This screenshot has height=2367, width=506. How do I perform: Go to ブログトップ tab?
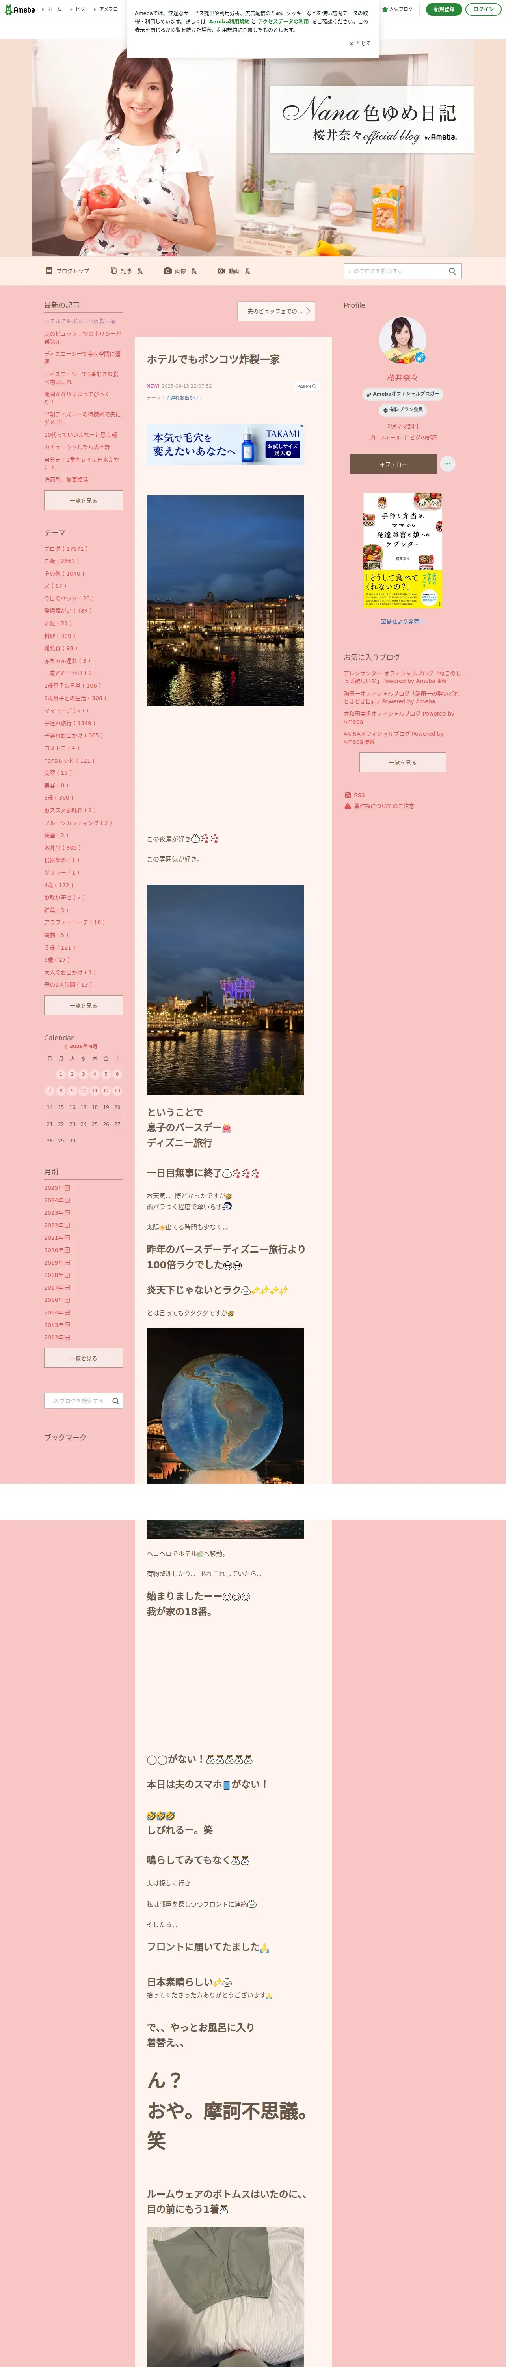(x=68, y=271)
